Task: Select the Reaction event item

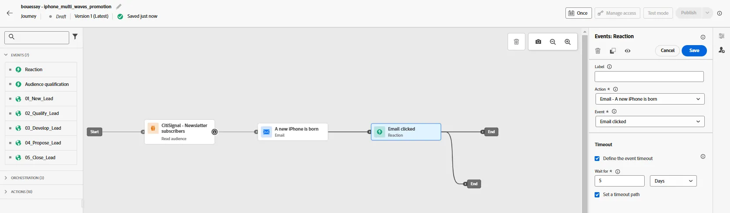Action: 41,69
